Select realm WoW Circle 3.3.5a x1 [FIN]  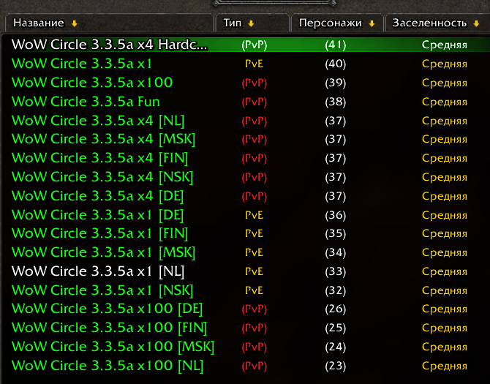coord(100,234)
